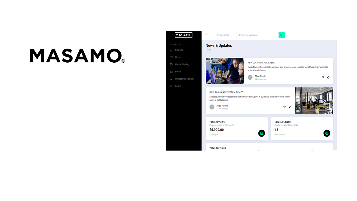
Task: Click thumbs up on New Location post
Action: (x=328, y=77)
